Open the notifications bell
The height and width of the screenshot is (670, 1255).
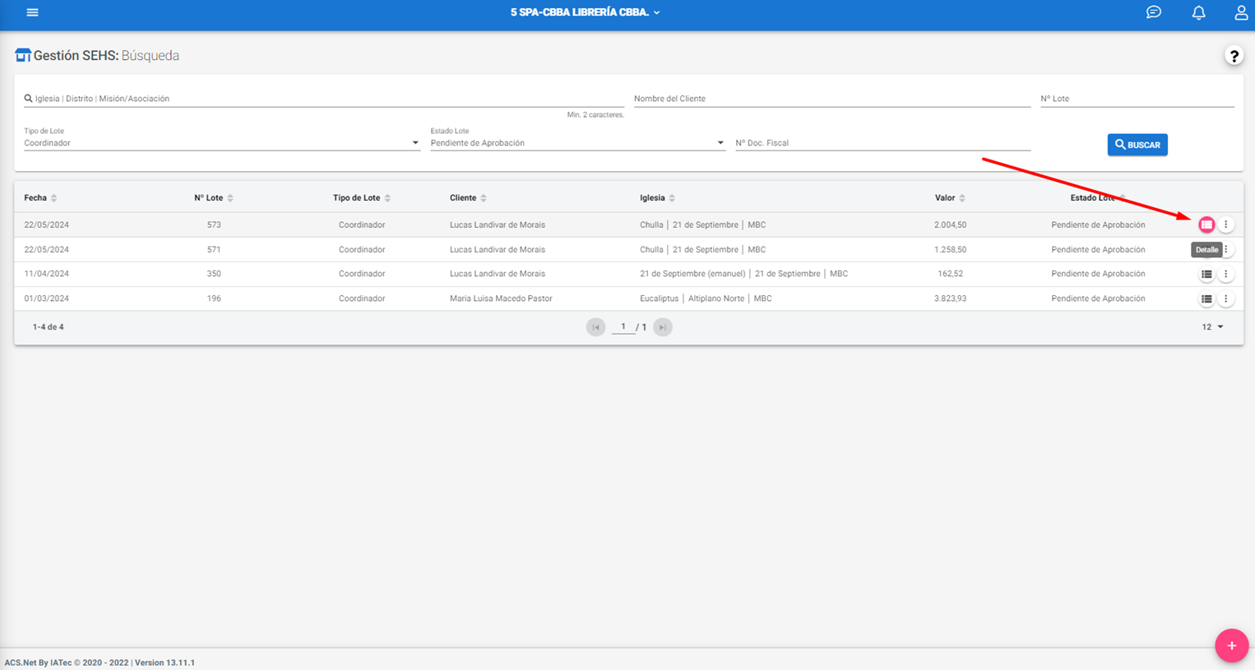(x=1198, y=12)
